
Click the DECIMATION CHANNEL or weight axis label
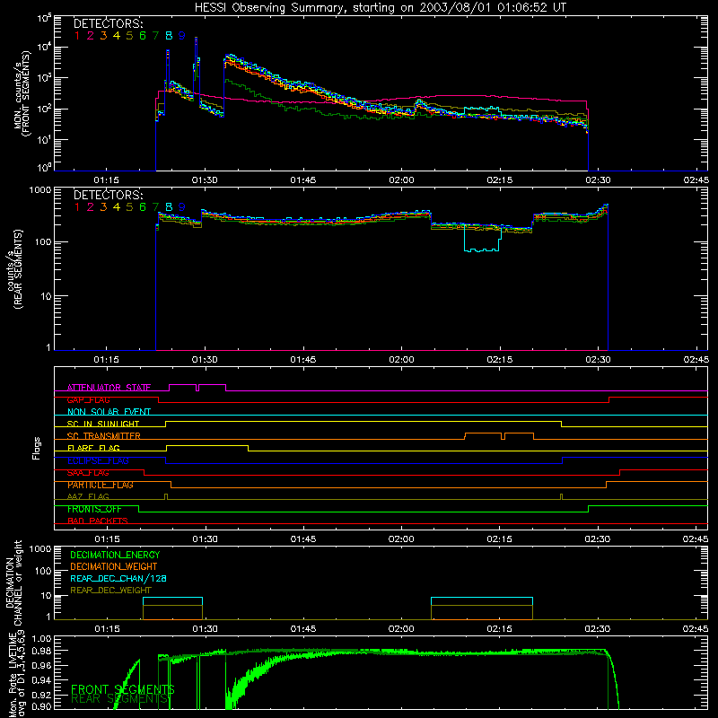point(13,582)
